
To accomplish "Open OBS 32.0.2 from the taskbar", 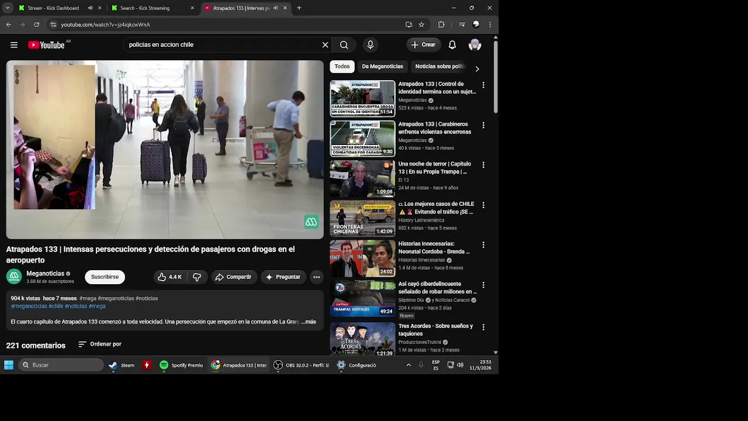I will tap(302, 365).
